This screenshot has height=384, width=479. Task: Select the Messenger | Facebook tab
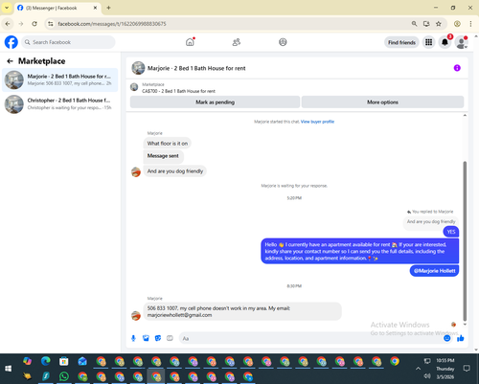pos(57,8)
